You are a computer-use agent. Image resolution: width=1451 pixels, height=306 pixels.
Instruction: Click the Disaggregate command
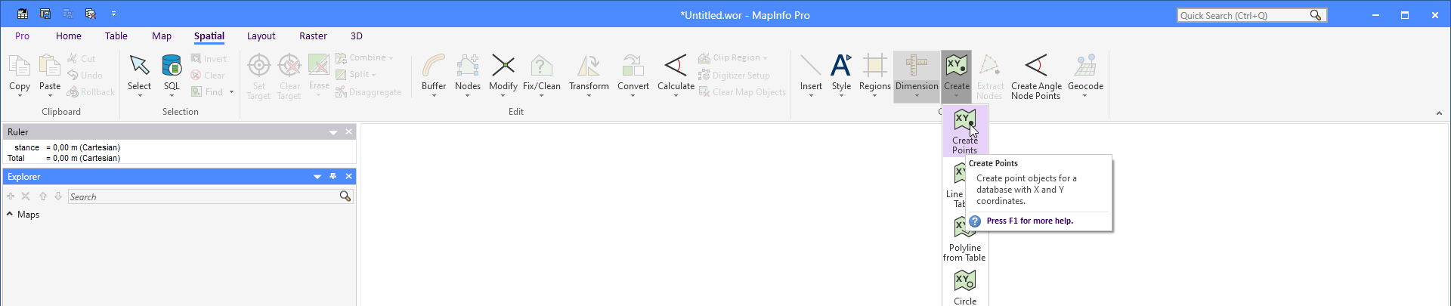tap(368, 92)
